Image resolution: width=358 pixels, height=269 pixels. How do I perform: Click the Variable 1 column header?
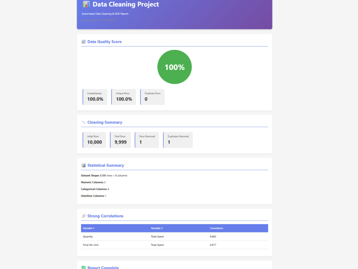(88, 228)
